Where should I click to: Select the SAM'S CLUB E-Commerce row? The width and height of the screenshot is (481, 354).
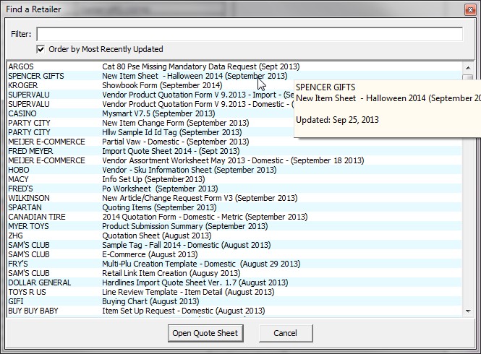tap(234, 254)
